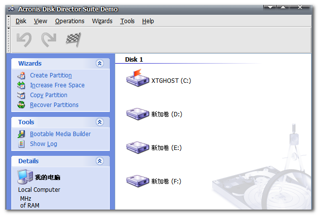The height and width of the screenshot is (215, 318).
Task: Click the 我的电脑 label in Details
Action: click(x=47, y=178)
